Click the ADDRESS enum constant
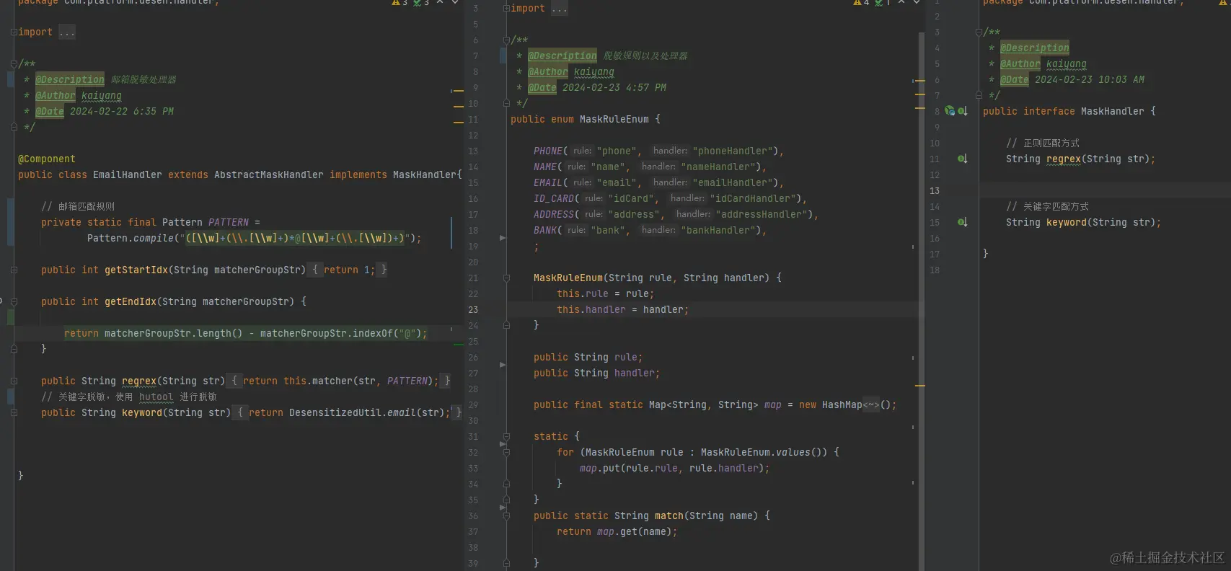Image resolution: width=1231 pixels, height=571 pixels. pos(554,214)
